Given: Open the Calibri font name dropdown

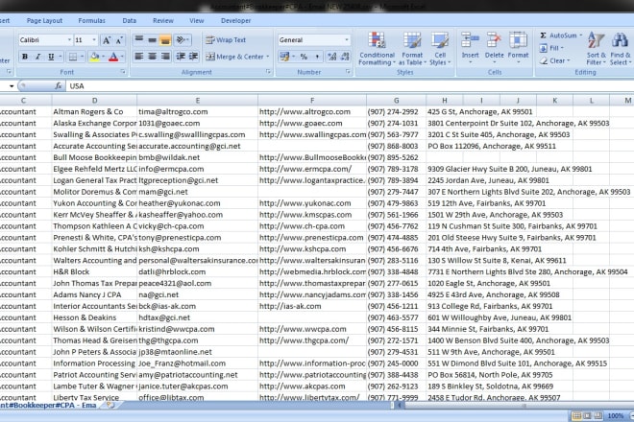Looking at the screenshot, I should tap(69, 40).
